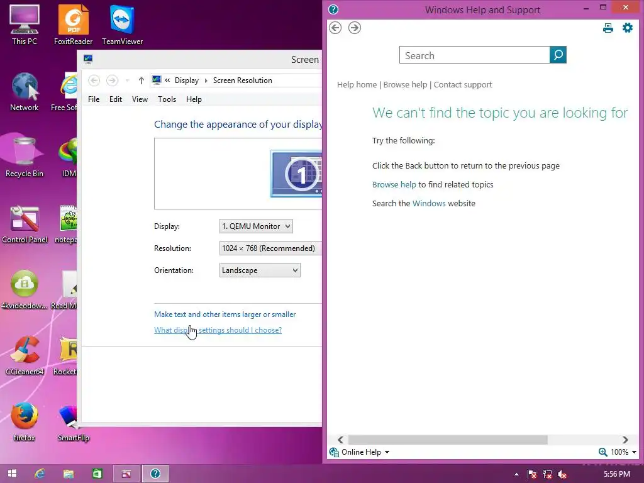644x483 pixels.
Task: Open recent locations dropdown in address bar
Action: pos(127,80)
